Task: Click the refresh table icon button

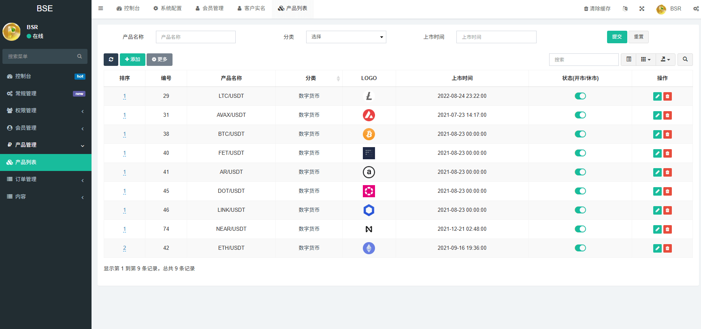Action: [x=111, y=59]
